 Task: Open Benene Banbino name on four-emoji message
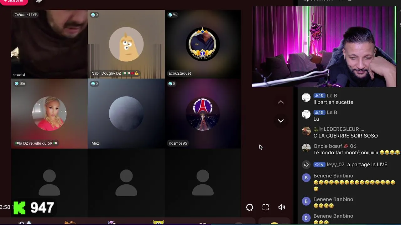click(333, 199)
